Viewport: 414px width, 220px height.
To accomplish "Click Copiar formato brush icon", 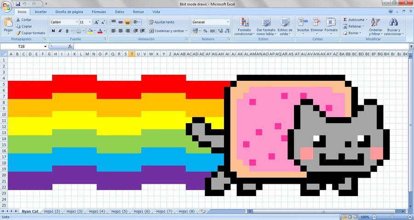I will coord(18,33).
